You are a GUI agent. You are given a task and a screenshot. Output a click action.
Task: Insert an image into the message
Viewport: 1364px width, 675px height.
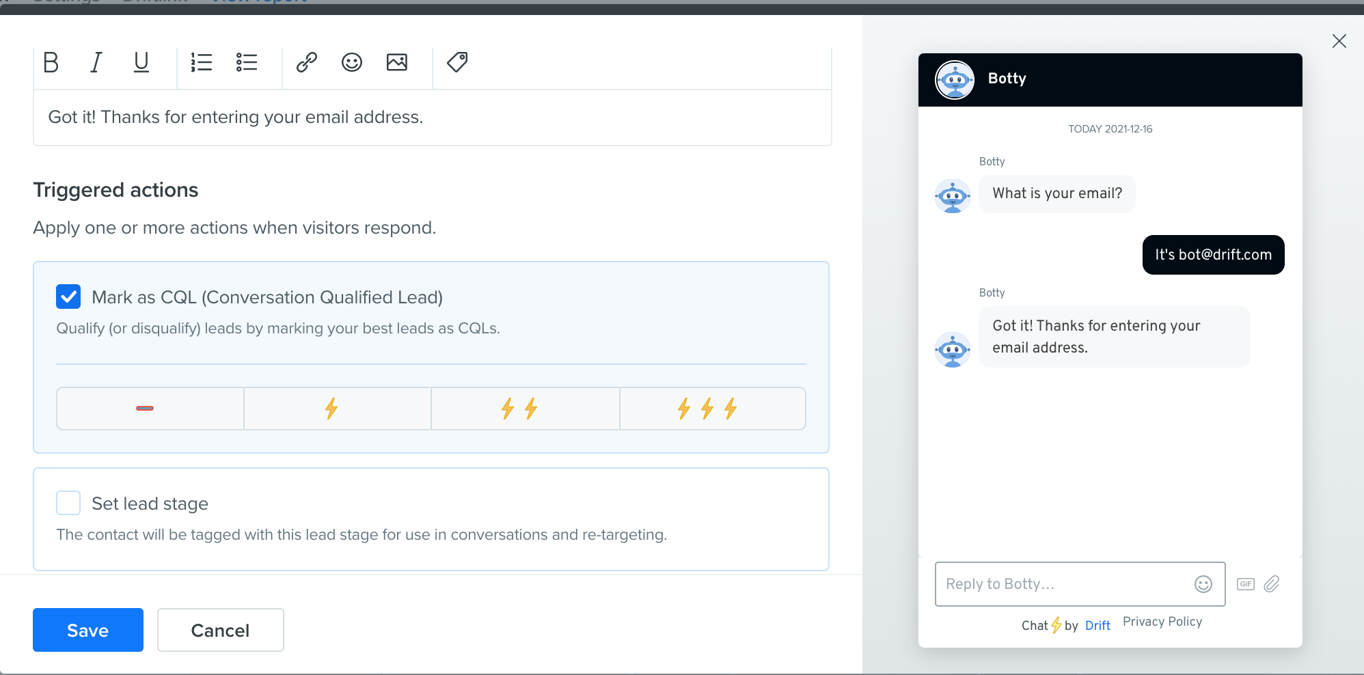tap(397, 62)
